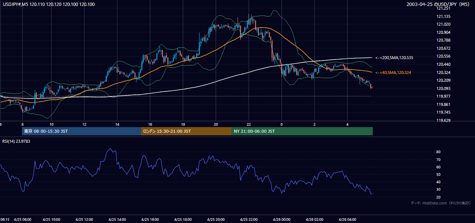
Task: Click the 120.440 price axis label
Action: [443, 64]
